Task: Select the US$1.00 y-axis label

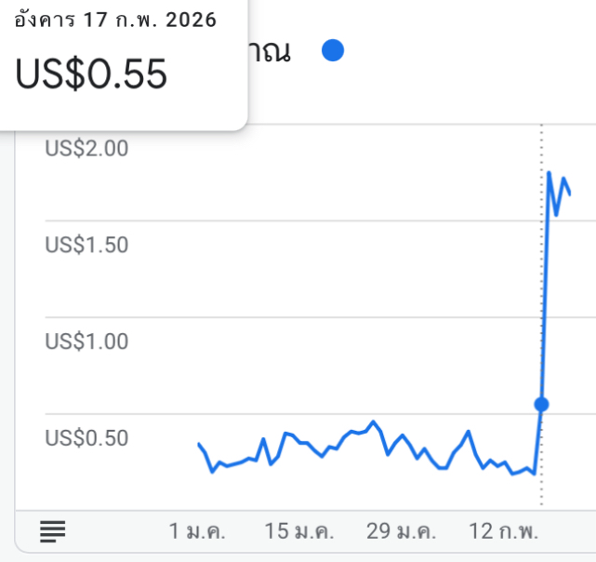Action: 86,341
